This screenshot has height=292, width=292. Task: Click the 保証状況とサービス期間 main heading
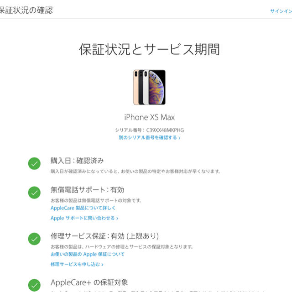pyautogui.click(x=149, y=49)
